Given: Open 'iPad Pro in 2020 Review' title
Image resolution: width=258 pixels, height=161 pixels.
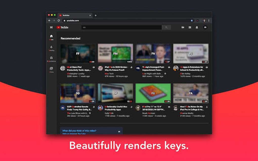Looking at the screenshot, I should (x=116, y=69).
